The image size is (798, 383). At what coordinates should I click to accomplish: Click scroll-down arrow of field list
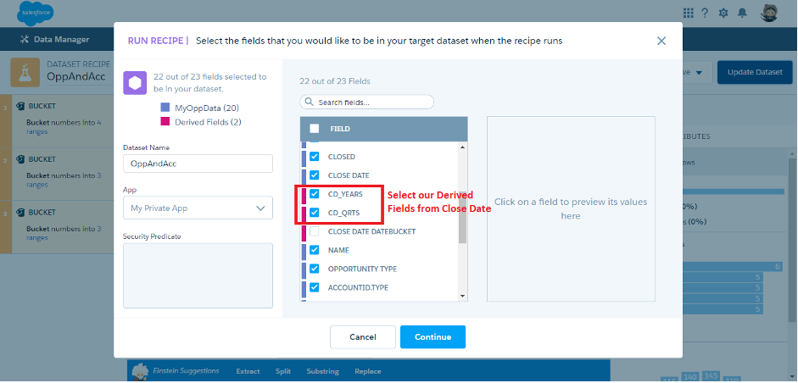462,296
